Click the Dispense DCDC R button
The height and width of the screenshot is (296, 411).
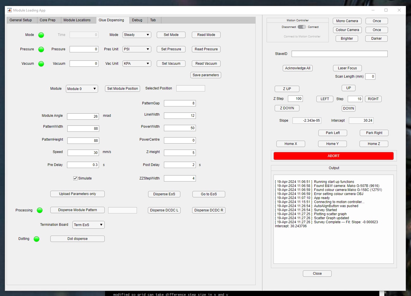tap(209, 210)
